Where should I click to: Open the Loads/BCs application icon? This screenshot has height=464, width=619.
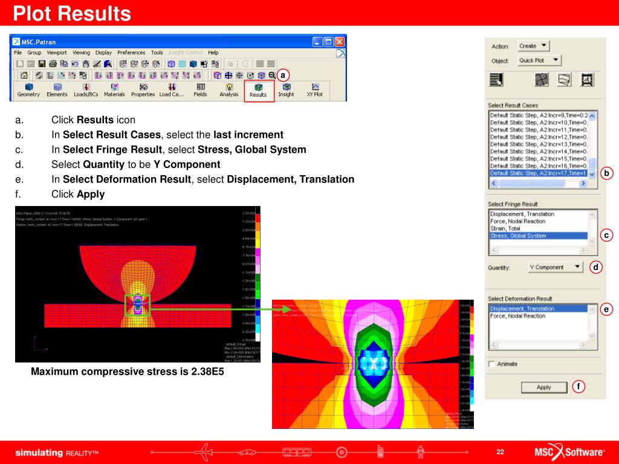tap(86, 91)
